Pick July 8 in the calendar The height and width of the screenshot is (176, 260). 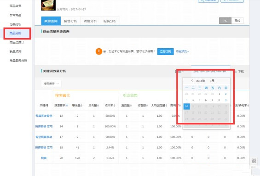219,100
